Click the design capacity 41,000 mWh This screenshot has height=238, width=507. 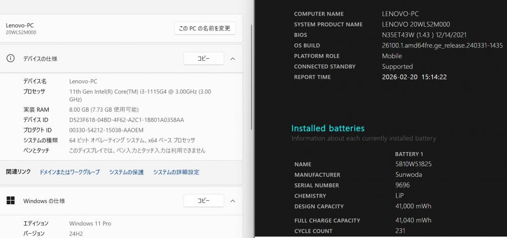413,206
